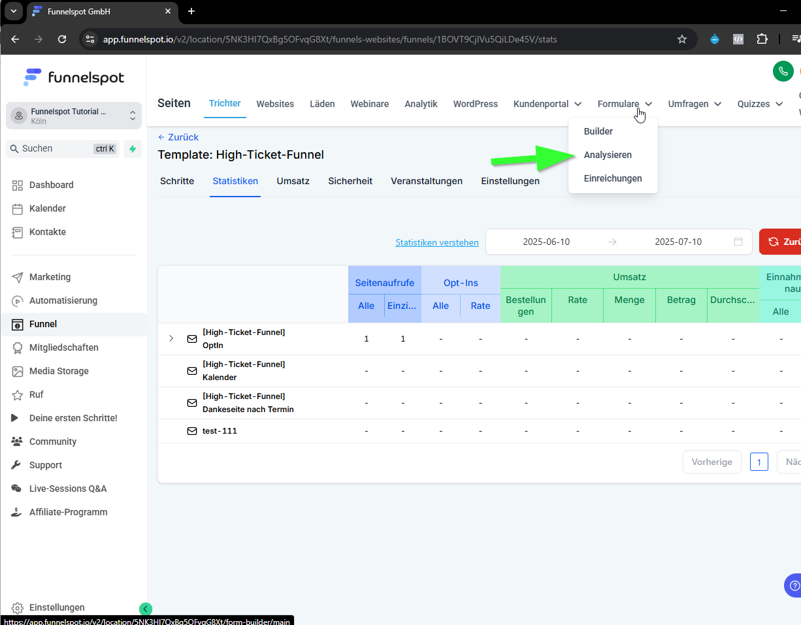
Task: Open the Umfragen dropdown
Action: tap(695, 104)
